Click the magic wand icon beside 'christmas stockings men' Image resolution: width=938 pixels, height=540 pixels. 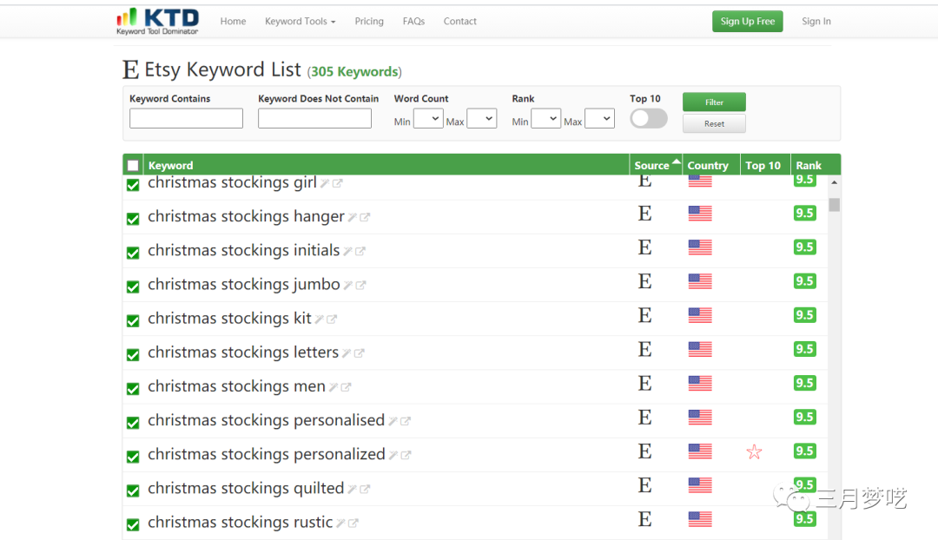pos(333,387)
